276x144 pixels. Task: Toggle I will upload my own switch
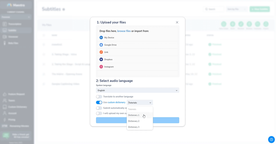click(x=99, y=113)
